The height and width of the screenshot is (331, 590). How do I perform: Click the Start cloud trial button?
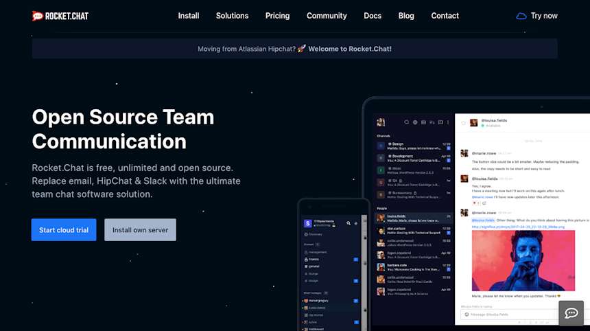tap(64, 229)
